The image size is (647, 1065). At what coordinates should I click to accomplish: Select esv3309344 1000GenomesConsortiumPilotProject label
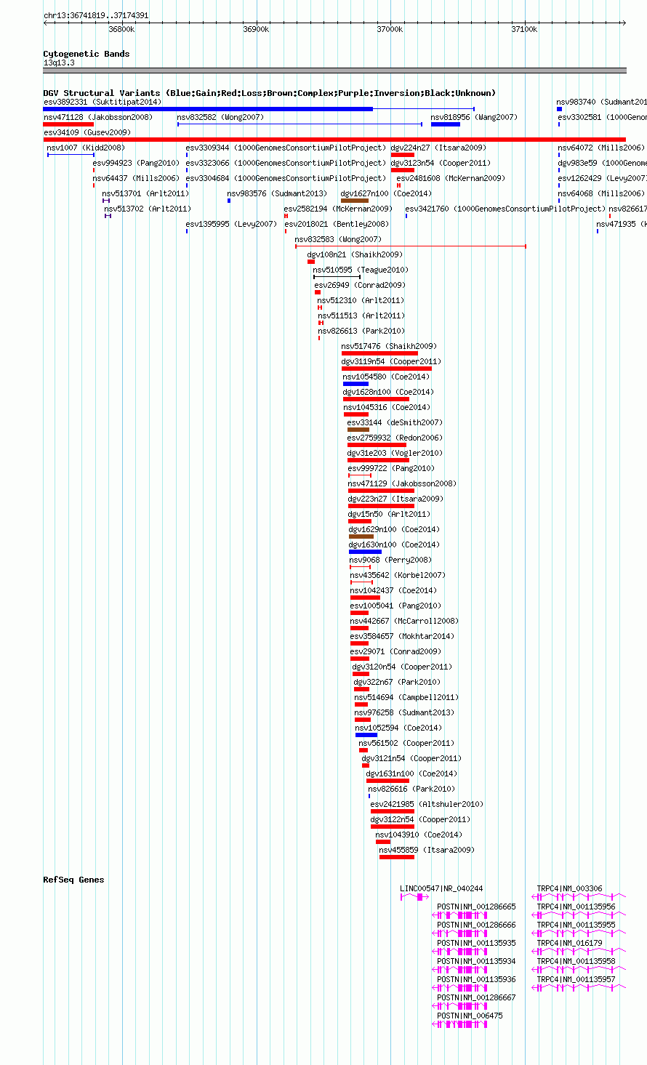[286, 148]
